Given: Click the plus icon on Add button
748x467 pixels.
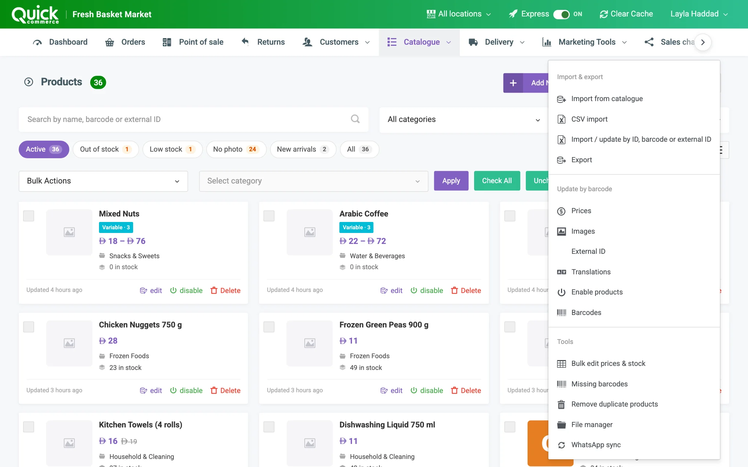Looking at the screenshot, I should pos(513,83).
